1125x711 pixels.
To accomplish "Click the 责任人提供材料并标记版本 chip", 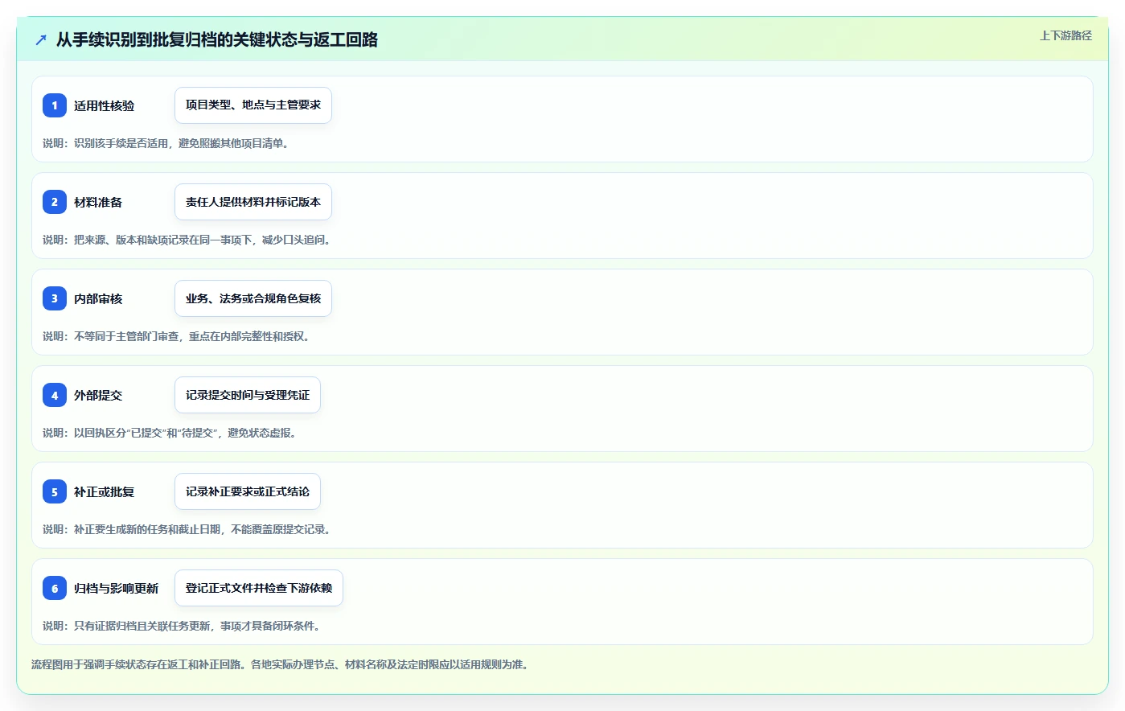I will pos(253,202).
